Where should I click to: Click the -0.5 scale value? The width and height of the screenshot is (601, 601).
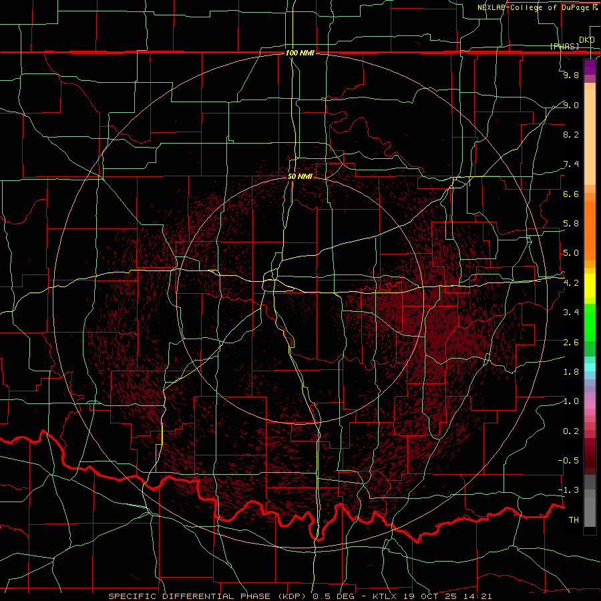click(568, 461)
